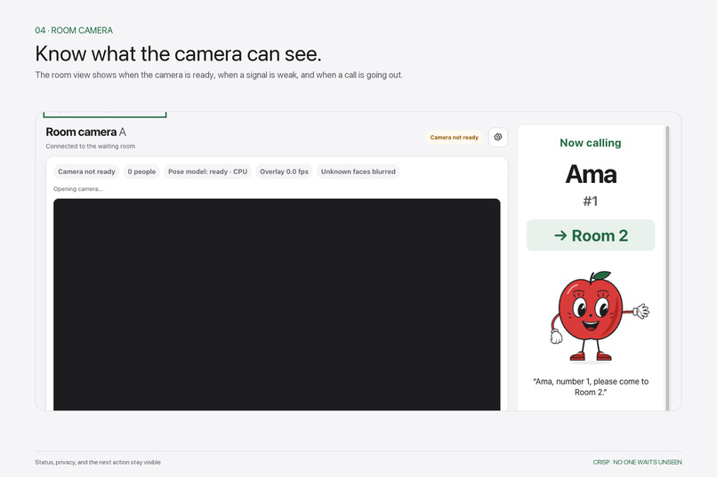Click the 'Unknown faces blurred' chip
The width and height of the screenshot is (717, 477).
tap(358, 171)
